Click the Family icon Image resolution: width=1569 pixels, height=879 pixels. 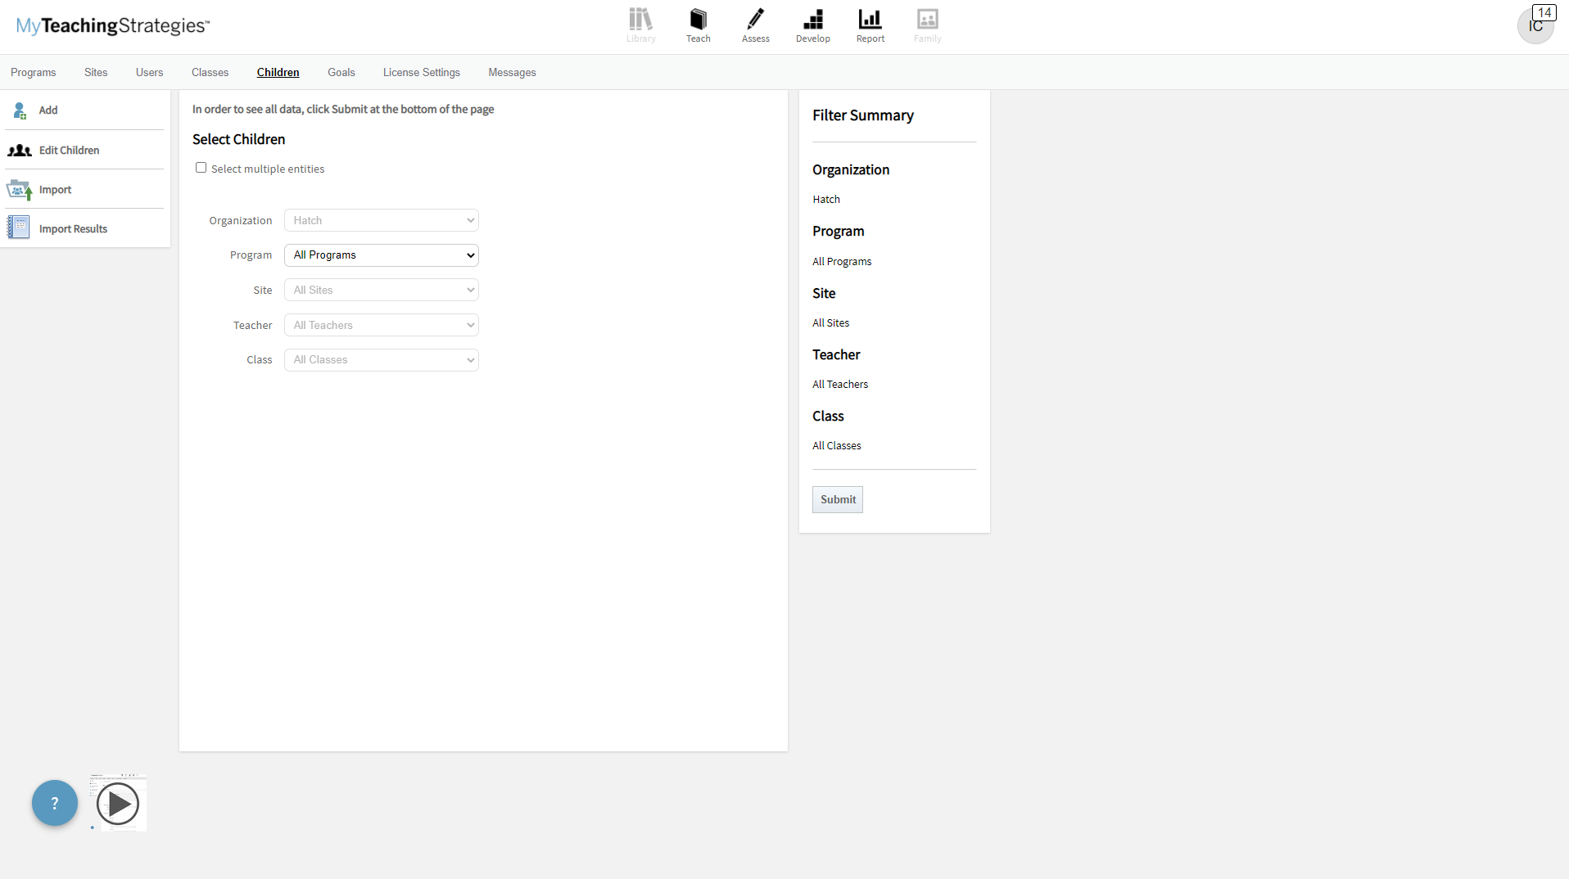(927, 20)
